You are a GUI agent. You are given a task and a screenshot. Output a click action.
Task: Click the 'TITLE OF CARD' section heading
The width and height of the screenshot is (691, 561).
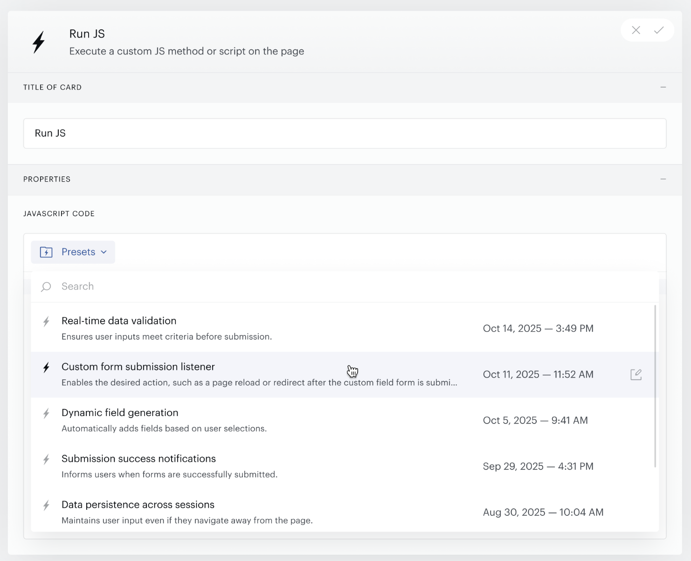[x=52, y=88]
